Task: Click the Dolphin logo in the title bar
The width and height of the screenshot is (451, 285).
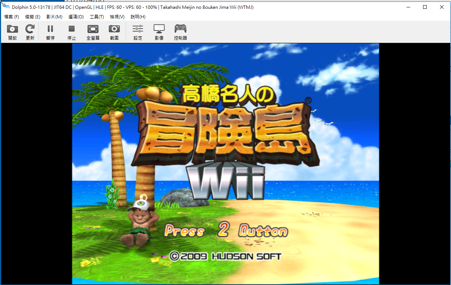Action: [6, 7]
